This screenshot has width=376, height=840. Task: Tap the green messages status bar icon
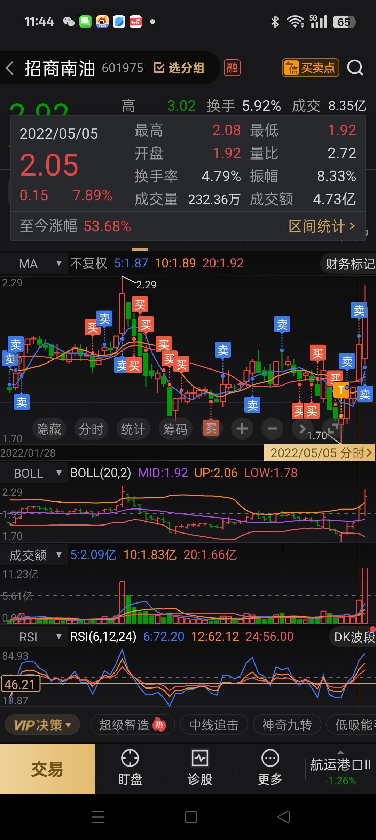click(86, 22)
